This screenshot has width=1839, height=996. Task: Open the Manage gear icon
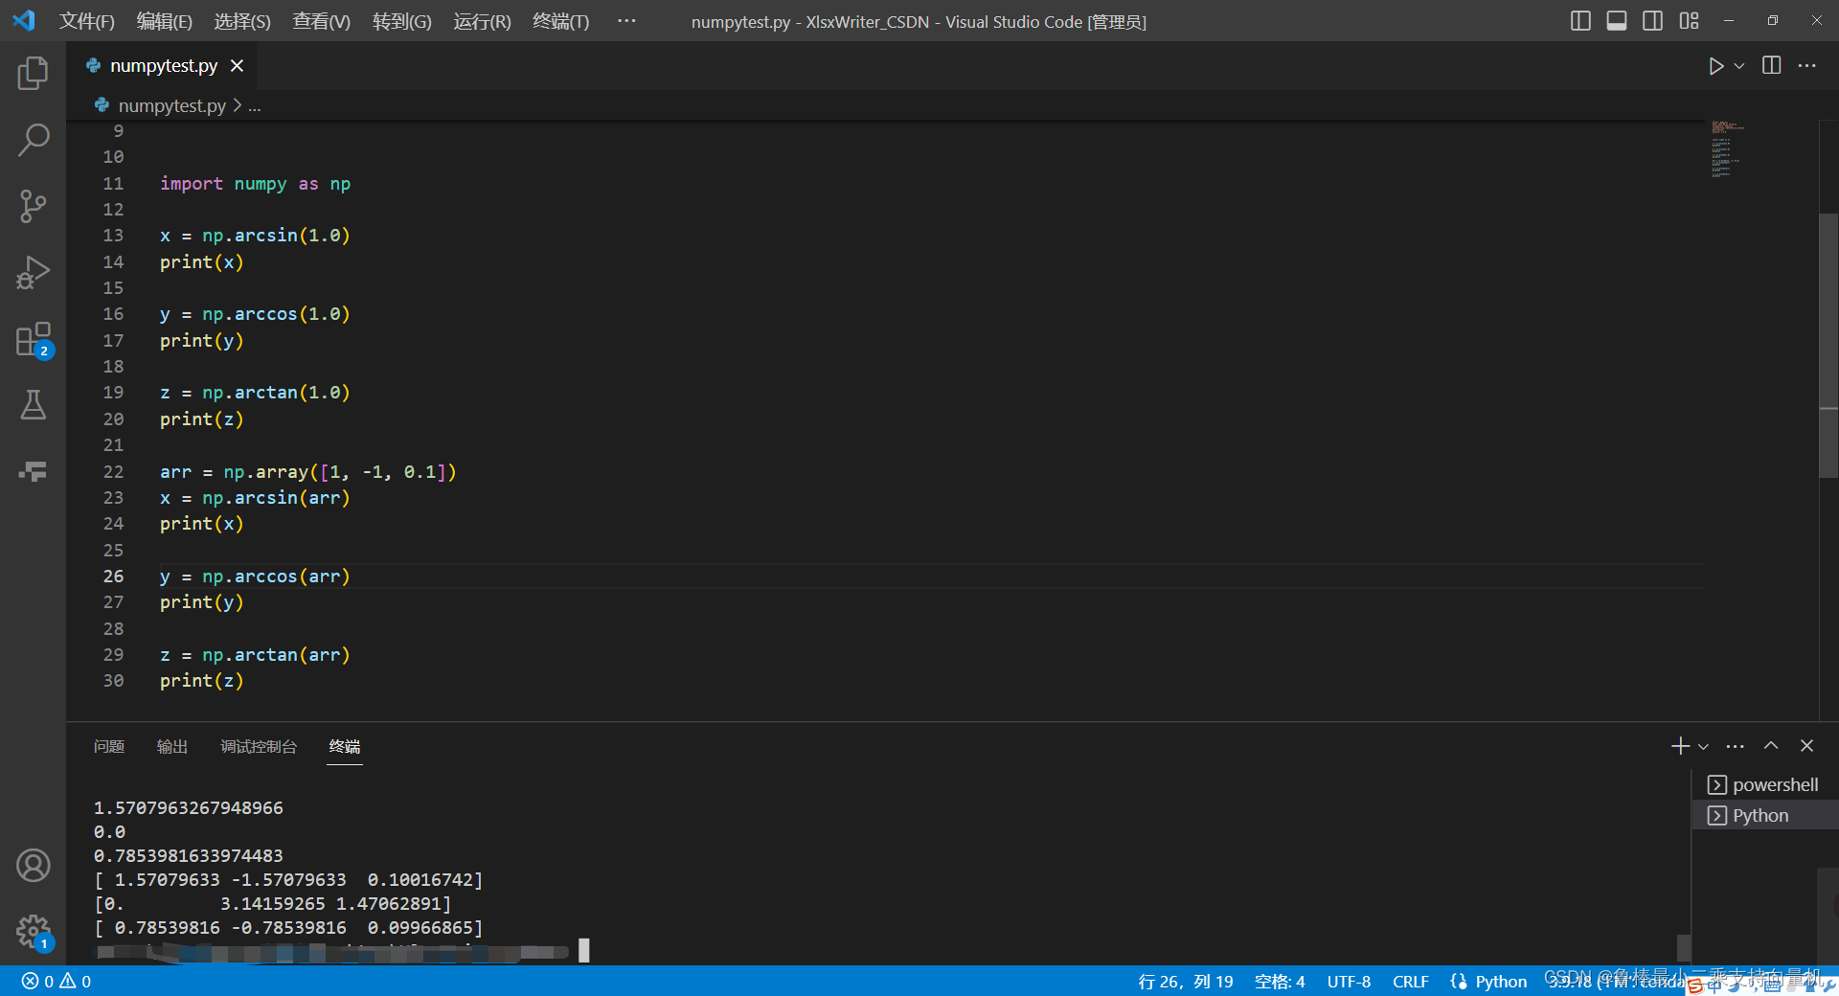(33, 931)
